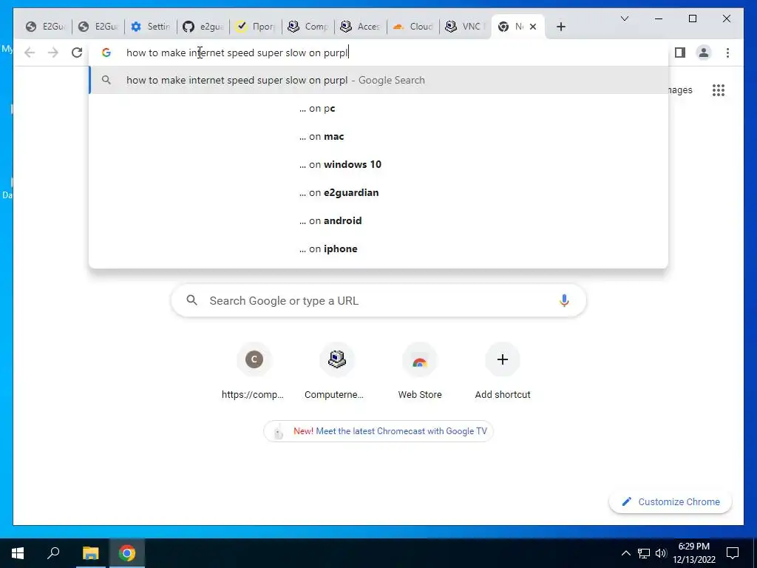Select the "... on pc" suggestion
757x568 pixels.
(378, 108)
